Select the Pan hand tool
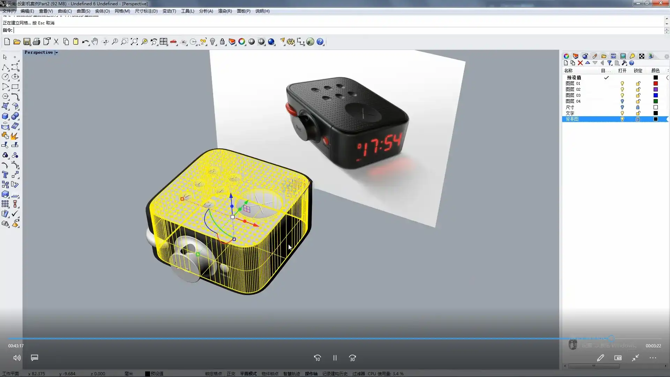 [95, 42]
